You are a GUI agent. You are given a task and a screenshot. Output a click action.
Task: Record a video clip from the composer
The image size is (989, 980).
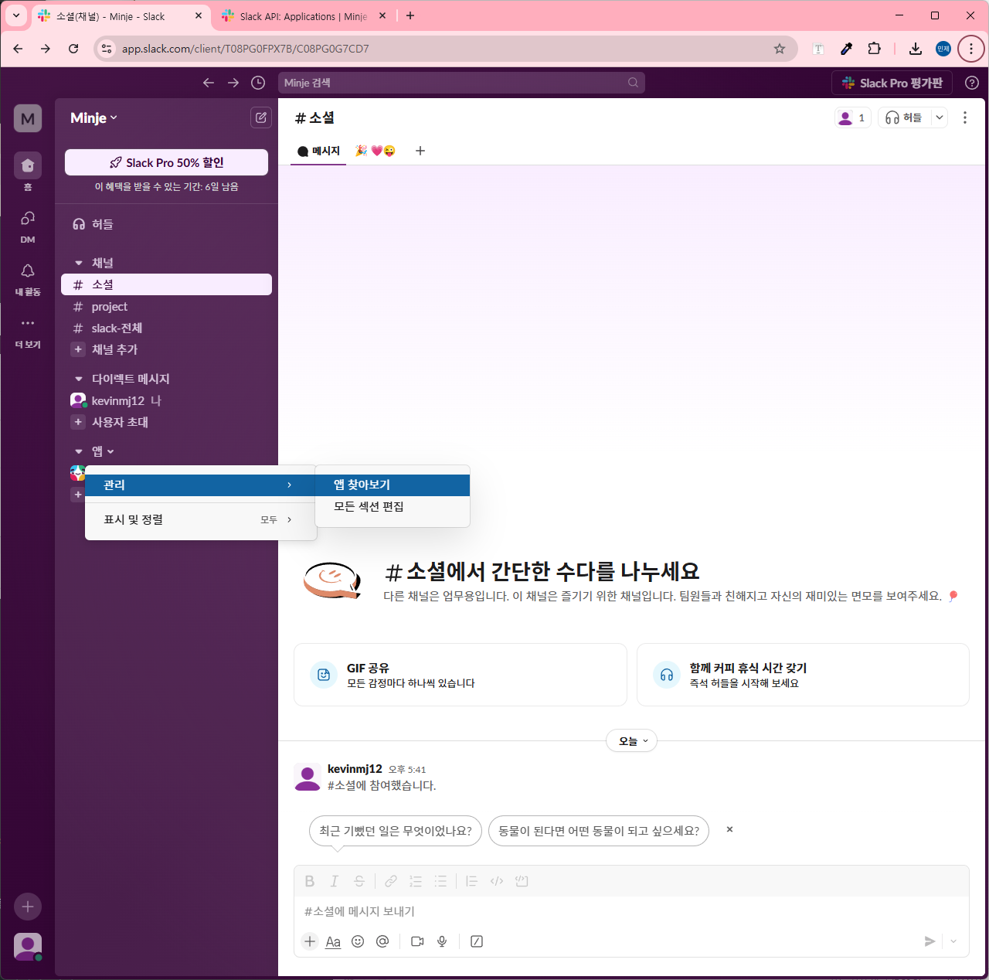coord(417,941)
